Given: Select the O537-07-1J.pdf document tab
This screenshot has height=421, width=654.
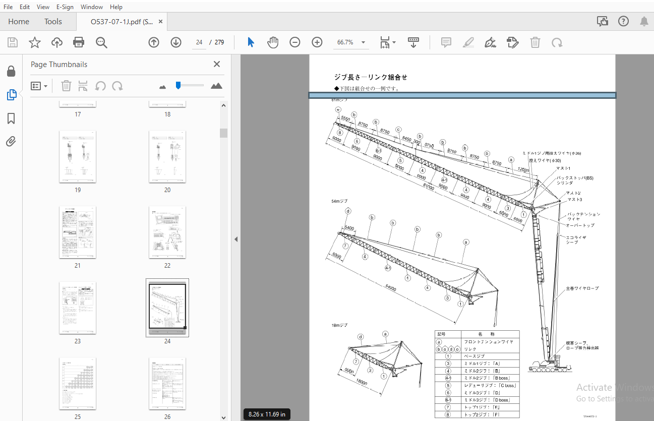Looking at the screenshot, I should click(122, 22).
